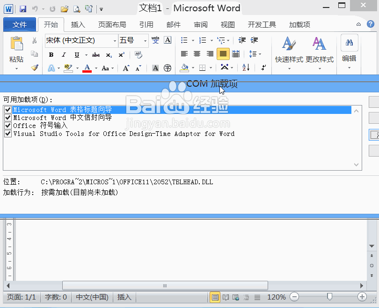Open font size dropdown 五号
Screen dimensions: 379x308
(x=145, y=41)
